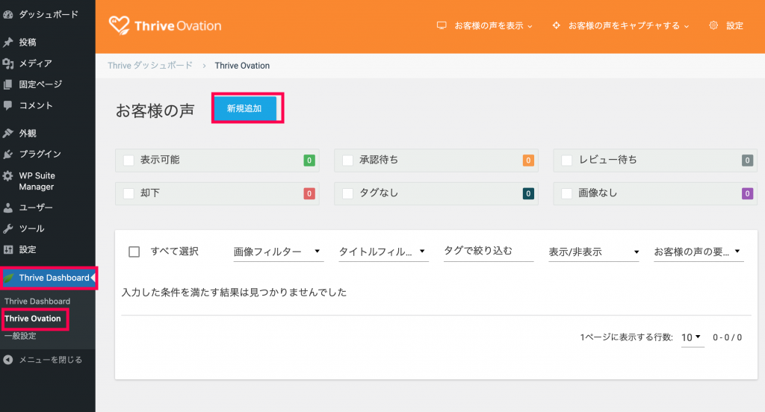Click the user icon beside ユーザー
This screenshot has height=412, width=765.
7,207
